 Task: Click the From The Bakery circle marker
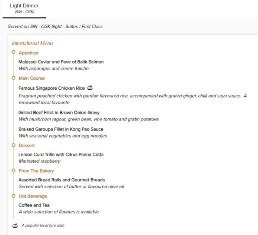(x=14, y=171)
